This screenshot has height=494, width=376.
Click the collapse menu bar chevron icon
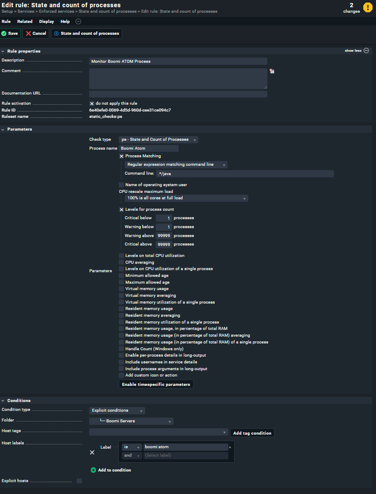point(78,22)
